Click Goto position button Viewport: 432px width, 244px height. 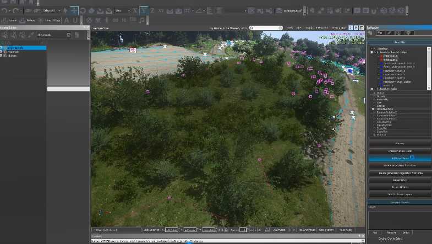(326, 230)
